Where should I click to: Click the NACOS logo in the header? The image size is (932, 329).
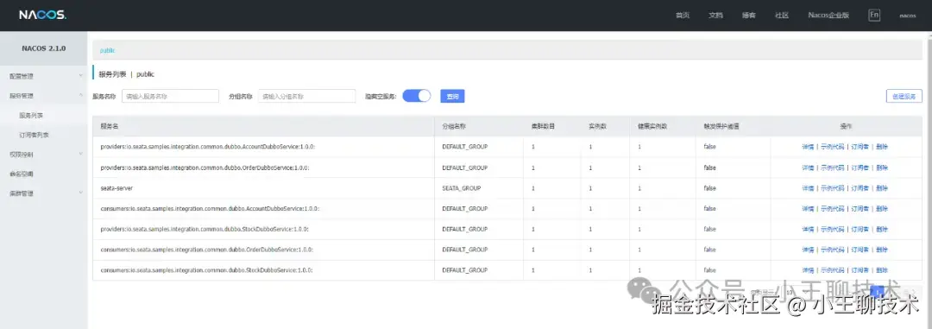click(x=42, y=16)
